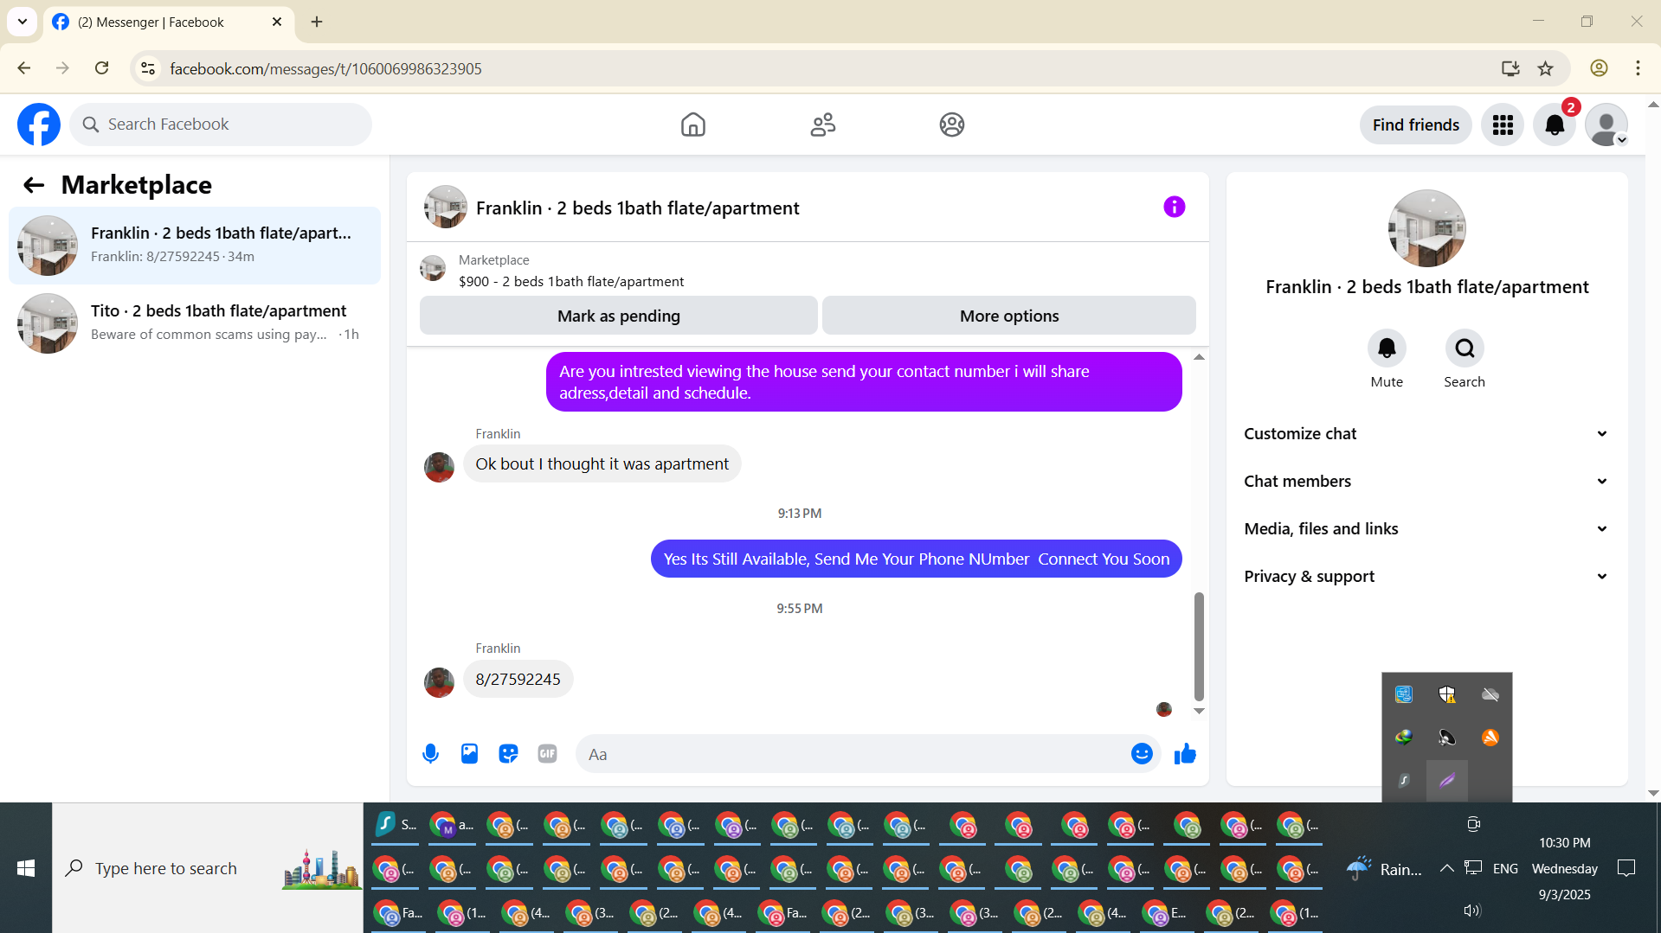The image size is (1661, 933).
Task: Click the chat messages scrollbar thumb
Action: pyautogui.click(x=1199, y=646)
